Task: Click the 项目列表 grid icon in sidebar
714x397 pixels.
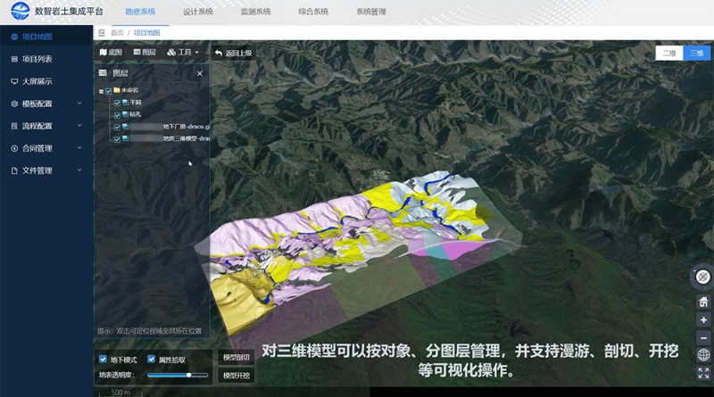Action: coord(14,59)
